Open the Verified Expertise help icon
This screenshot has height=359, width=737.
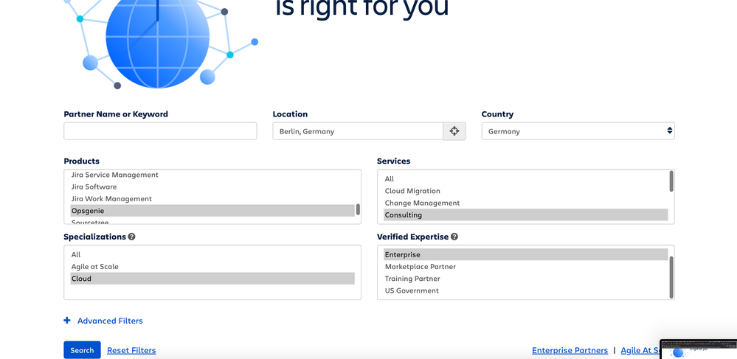(x=454, y=237)
